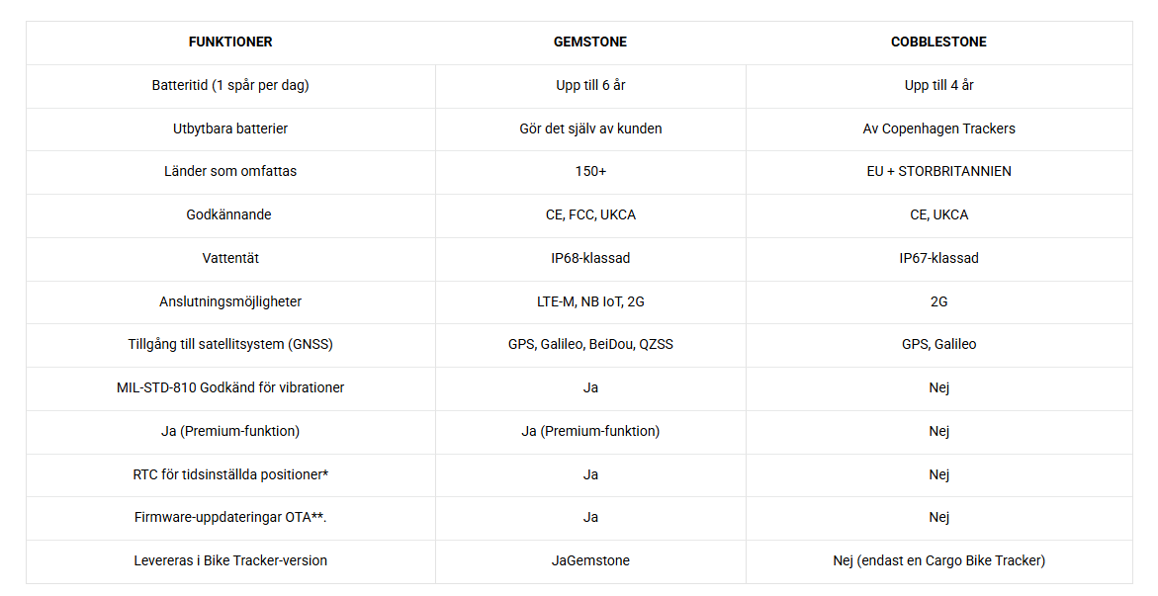Select the "Batteritid (1 spår per dag)" cell
The image size is (1158, 596).
pyautogui.click(x=230, y=85)
